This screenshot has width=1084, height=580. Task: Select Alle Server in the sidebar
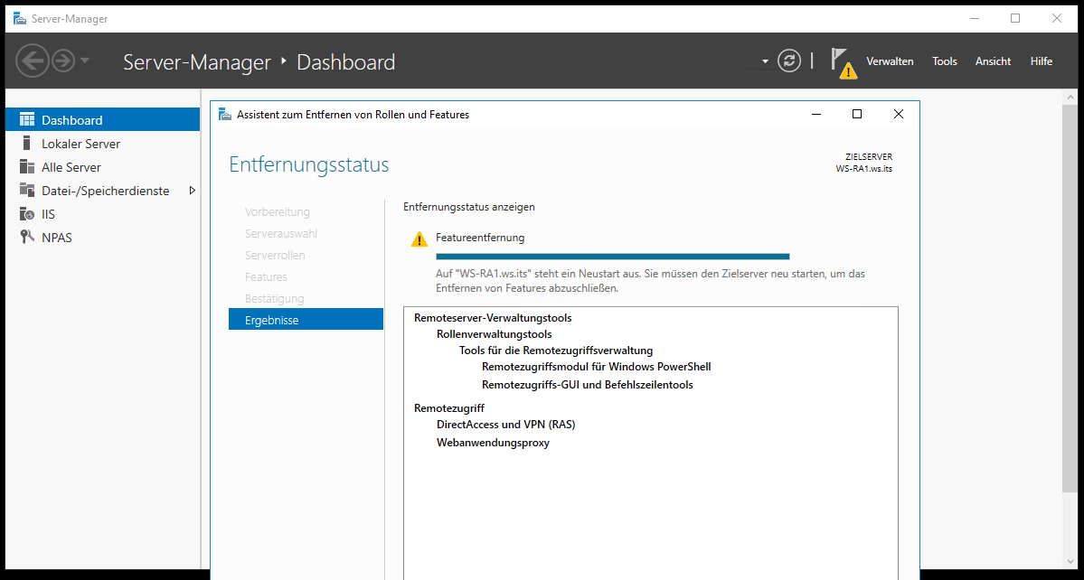[x=102, y=167]
